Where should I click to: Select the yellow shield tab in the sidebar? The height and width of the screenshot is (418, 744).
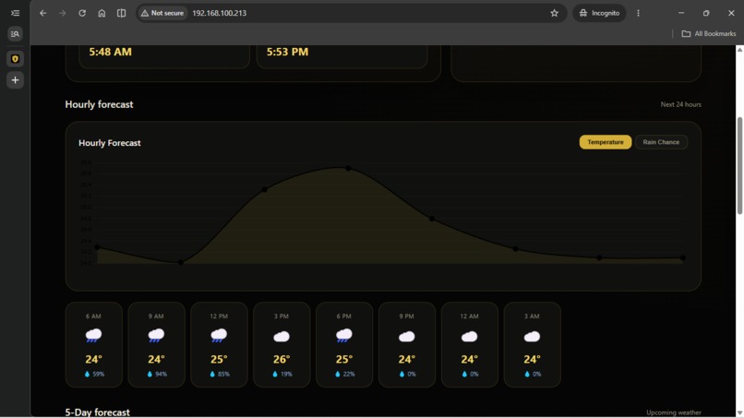[x=15, y=59]
